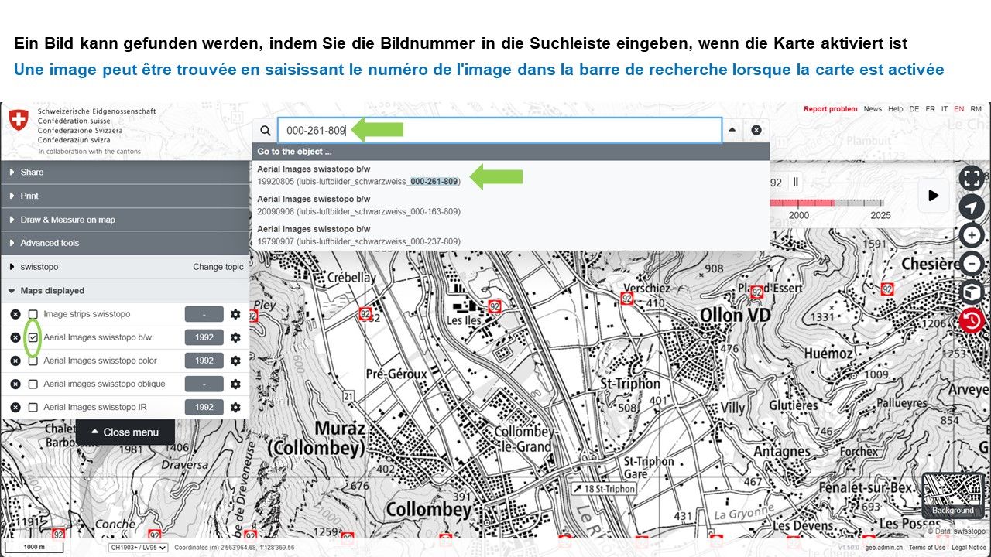Viewport: 991px width, 557px height.
Task: Switch language to FR
Action: click(x=930, y=109)
